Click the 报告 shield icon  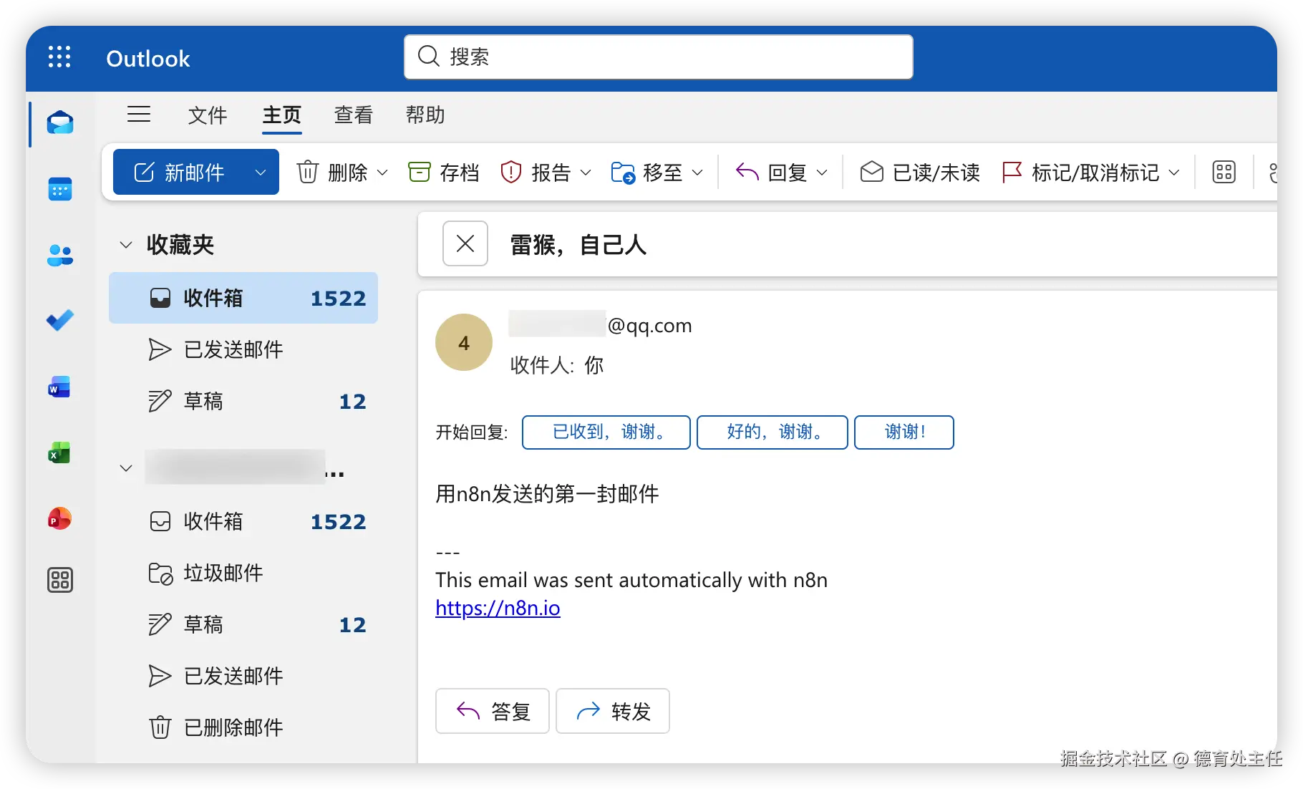(x=511, y=173)
